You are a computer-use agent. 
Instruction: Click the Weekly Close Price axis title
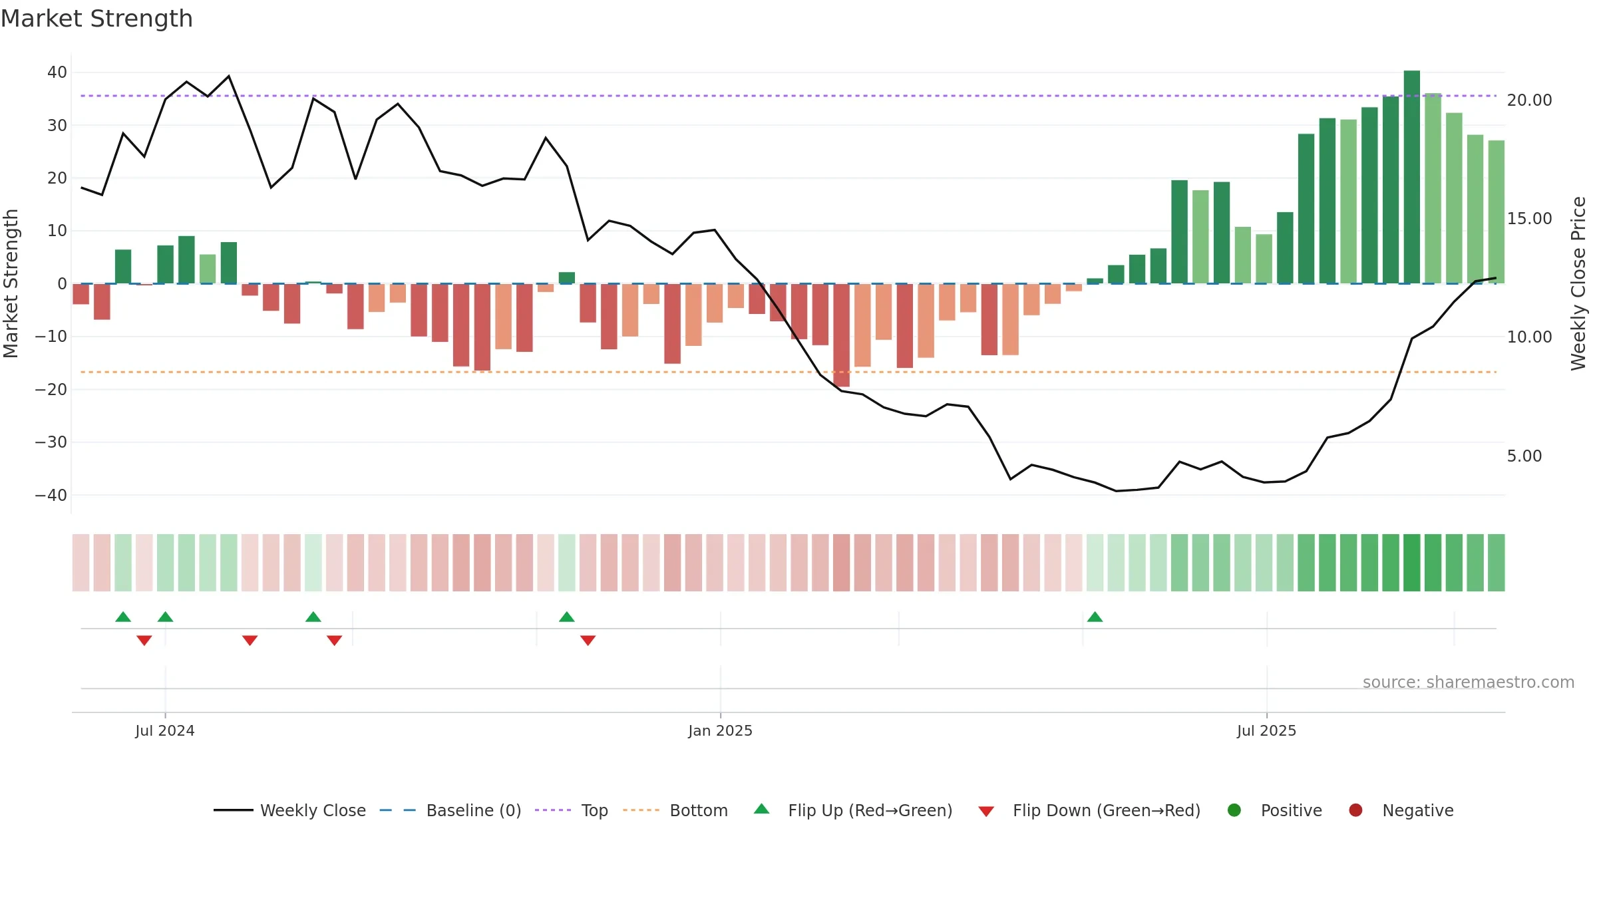pos(1578,283)
